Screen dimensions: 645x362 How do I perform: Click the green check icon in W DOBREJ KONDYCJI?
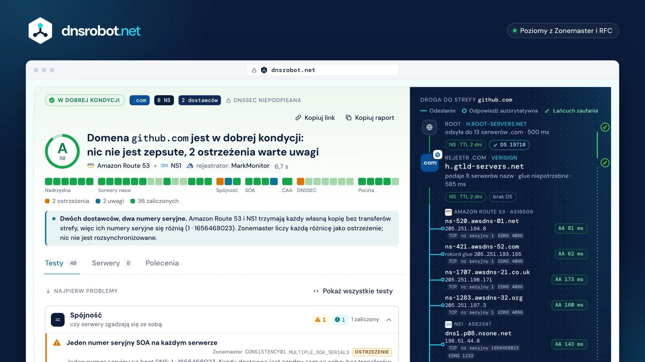[x=52, y=100]
